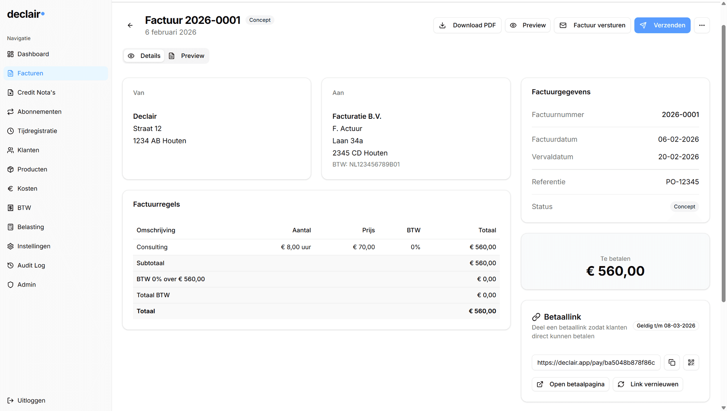
Task: Switch to the Preview tab
Action: pyautogui.click(x=187, y=56)
